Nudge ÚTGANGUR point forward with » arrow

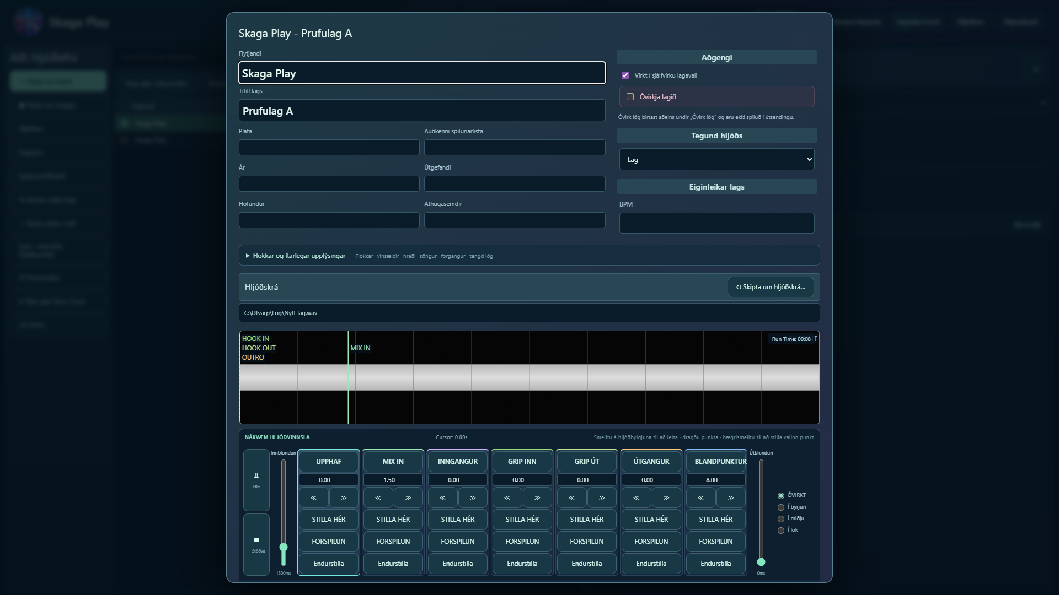coord(666,497)
